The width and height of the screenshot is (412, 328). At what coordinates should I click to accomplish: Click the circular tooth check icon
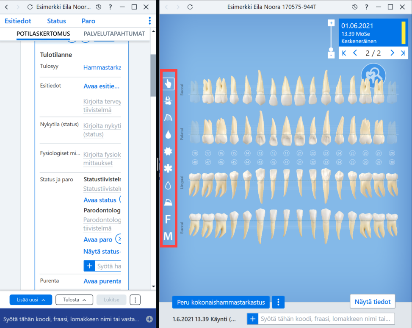pos(373,75)
